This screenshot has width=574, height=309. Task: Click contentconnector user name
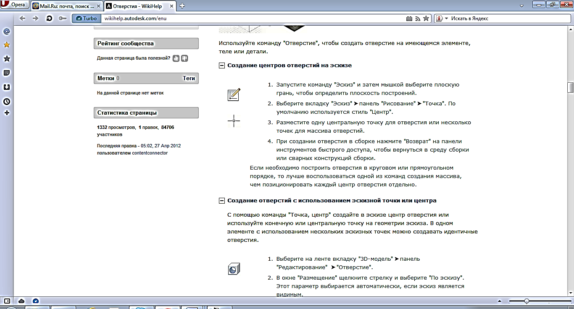pyautogui.click(x=150, y=153)
